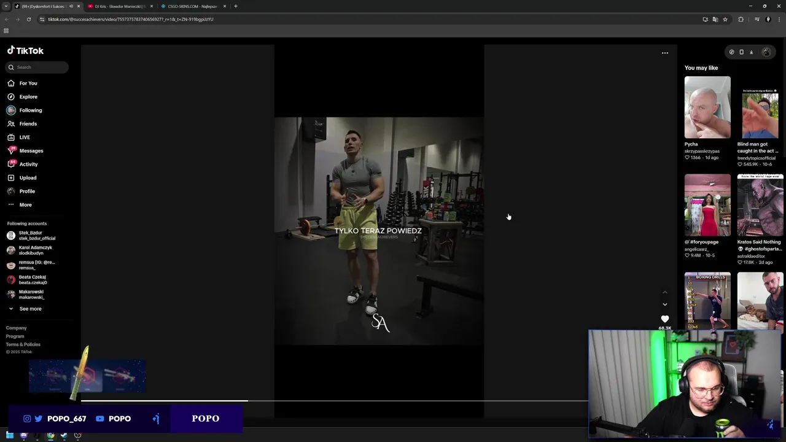The width and height of the screenshot is (786, 442).
Task: Go to previous video with up arrow
Action: pyautogui.click(x=664, y=292)
